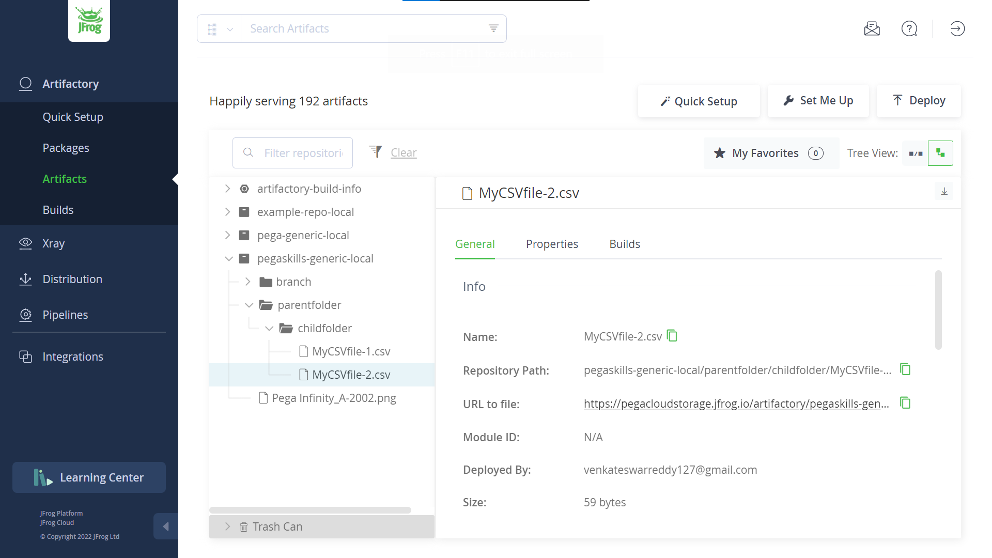Click the Trash Can icon

(243, 526)
